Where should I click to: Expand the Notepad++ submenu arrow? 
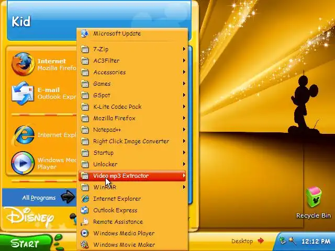[184, 130]
